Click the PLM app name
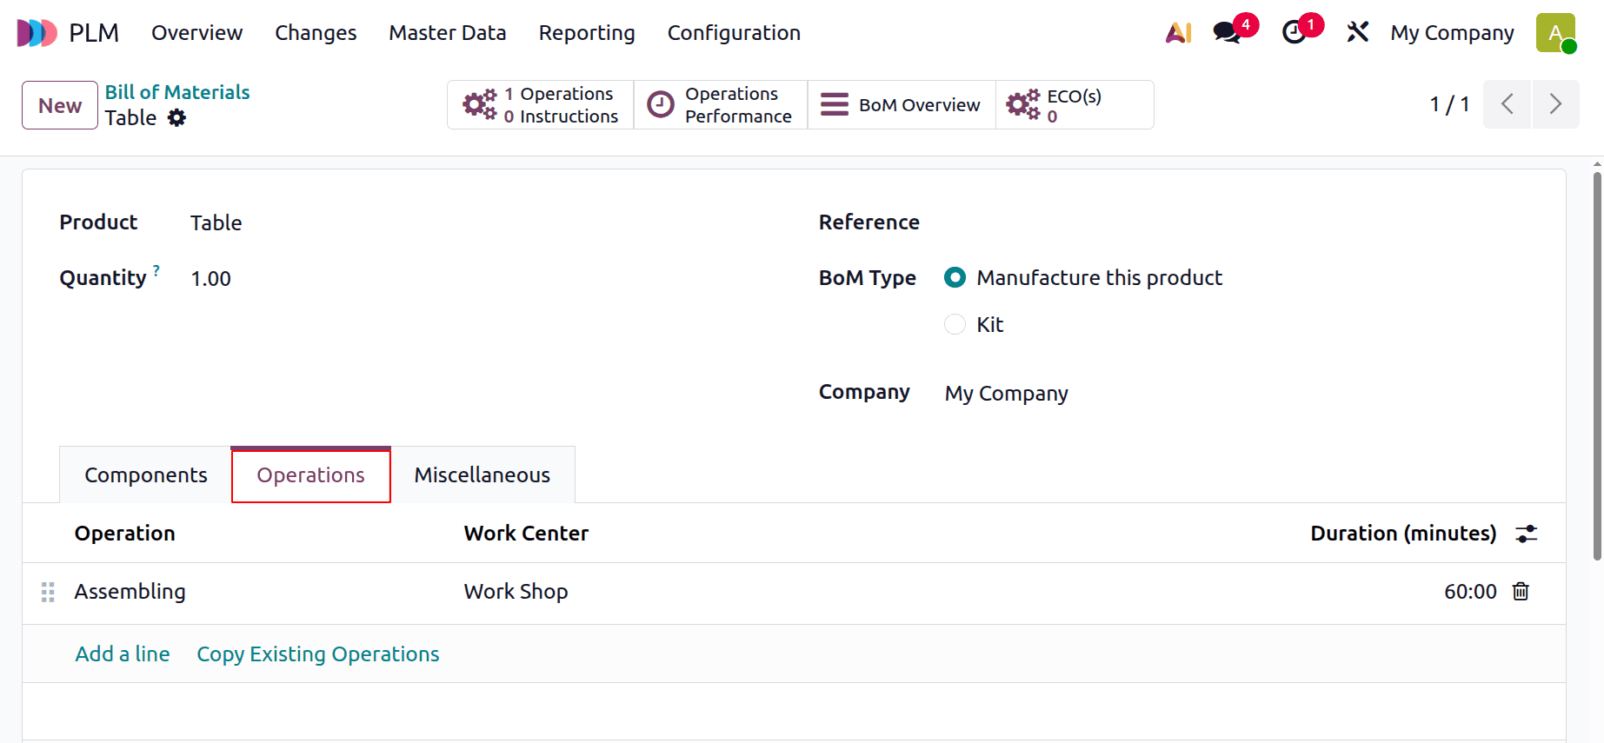 tap(94, 33)
